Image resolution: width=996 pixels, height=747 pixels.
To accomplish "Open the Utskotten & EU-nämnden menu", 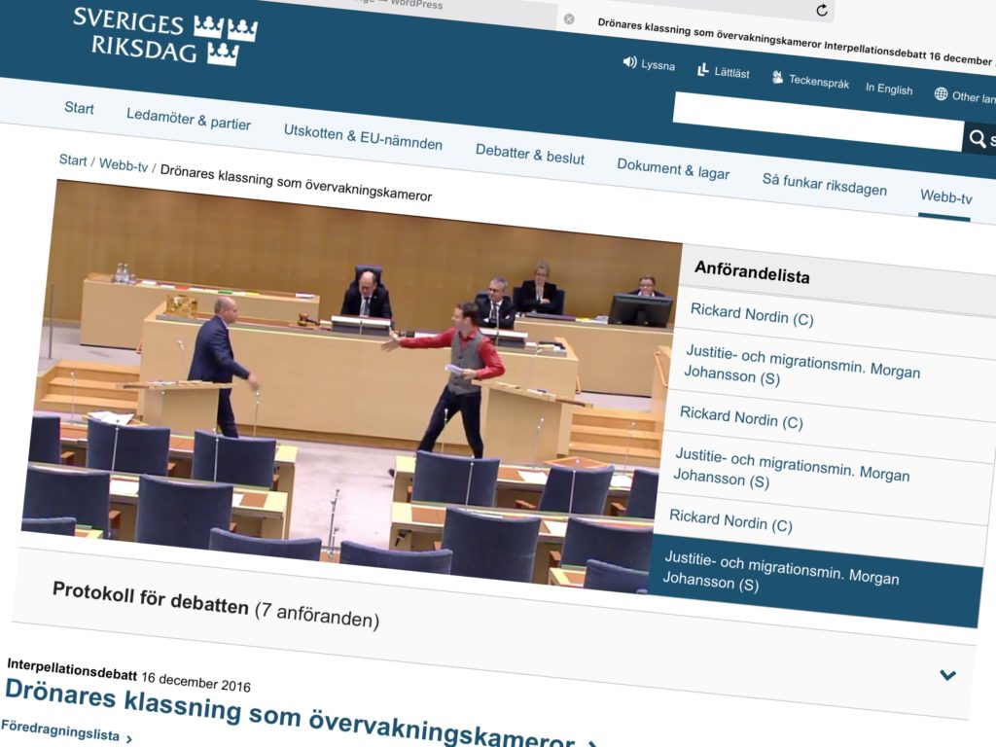I will pyautogui.click(x=363, y=137).
